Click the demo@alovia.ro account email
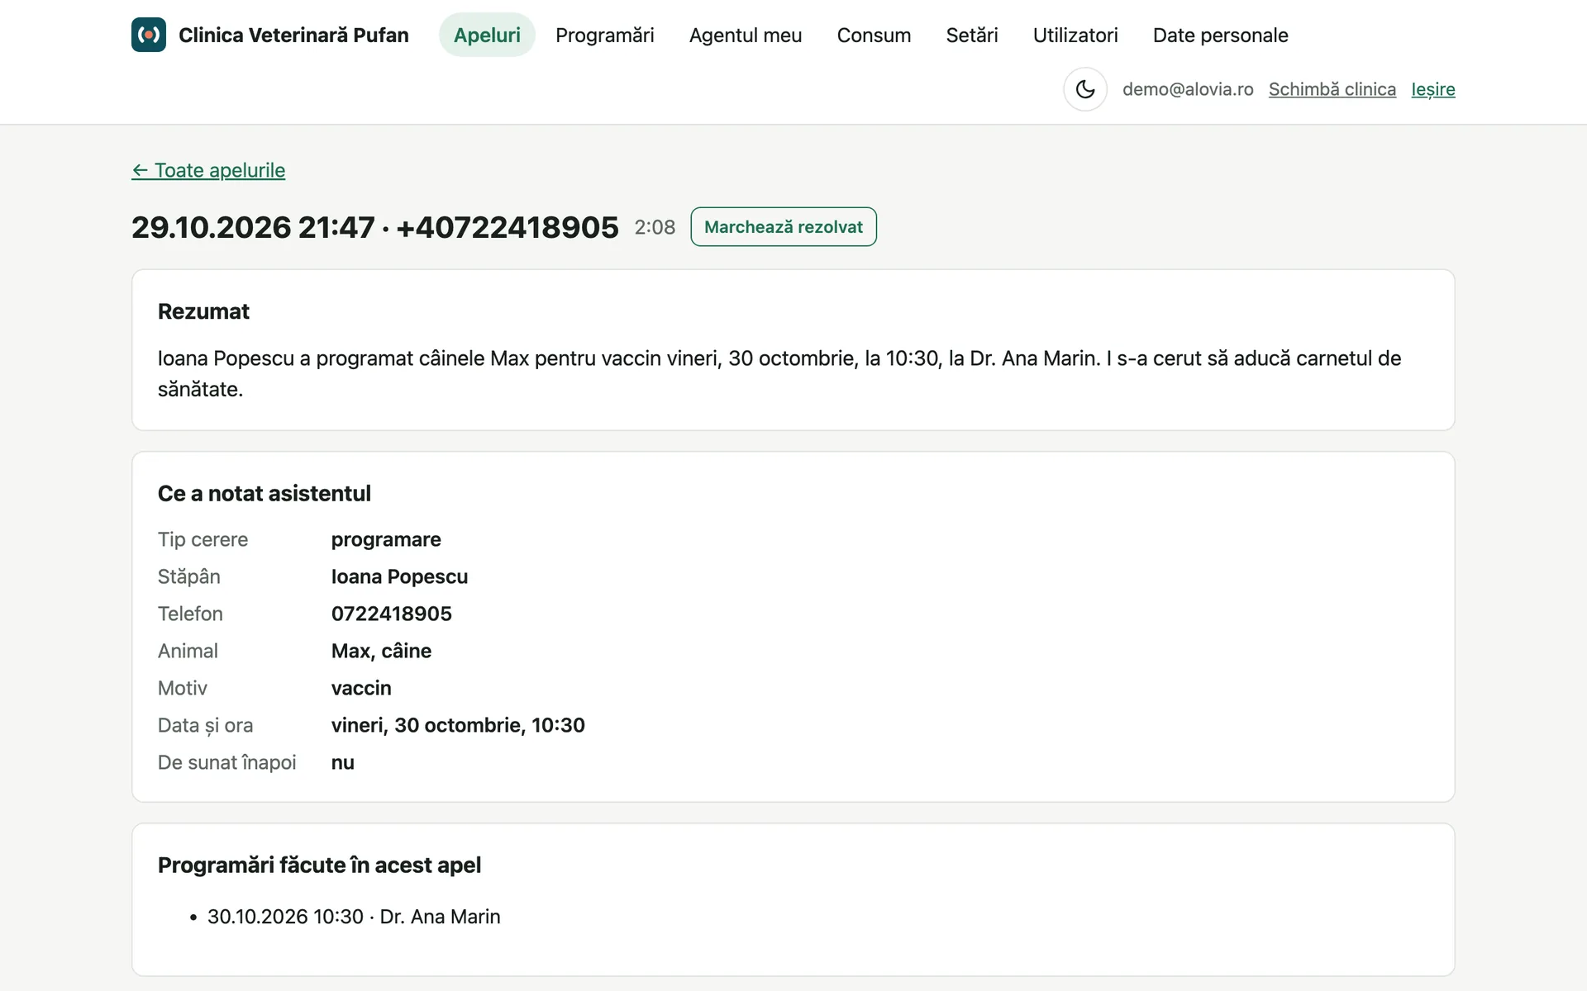The width and height of the screenshot is (1587, 991). (x=1188, y=89)
